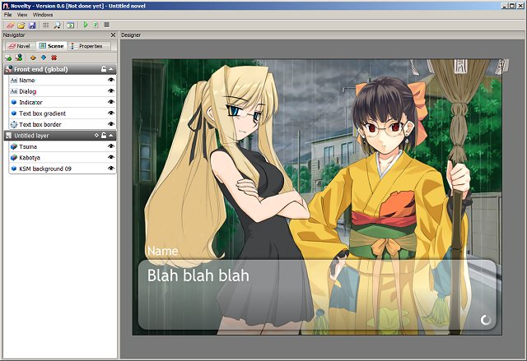Select the Front end (global) layer header
This screenshot has height=361, width=527.
pos(60,69)
